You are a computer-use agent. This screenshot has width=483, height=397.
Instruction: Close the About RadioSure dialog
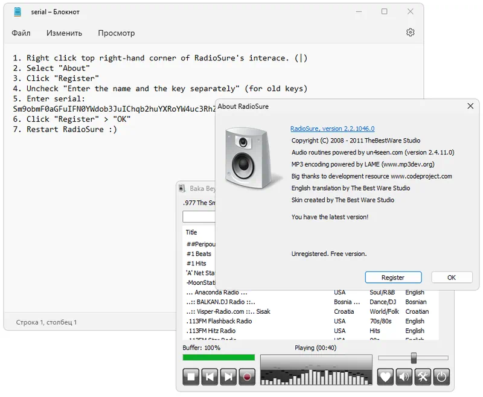click(x=470, y=106)
